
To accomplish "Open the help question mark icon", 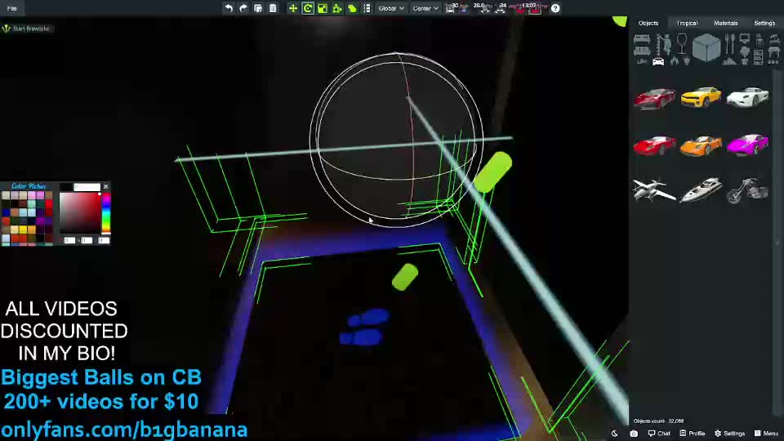I will coord(555,8).
